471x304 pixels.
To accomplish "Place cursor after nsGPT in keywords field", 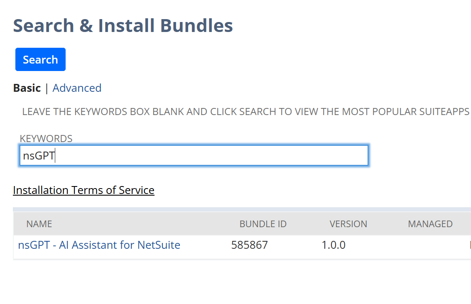I will 54,155.
